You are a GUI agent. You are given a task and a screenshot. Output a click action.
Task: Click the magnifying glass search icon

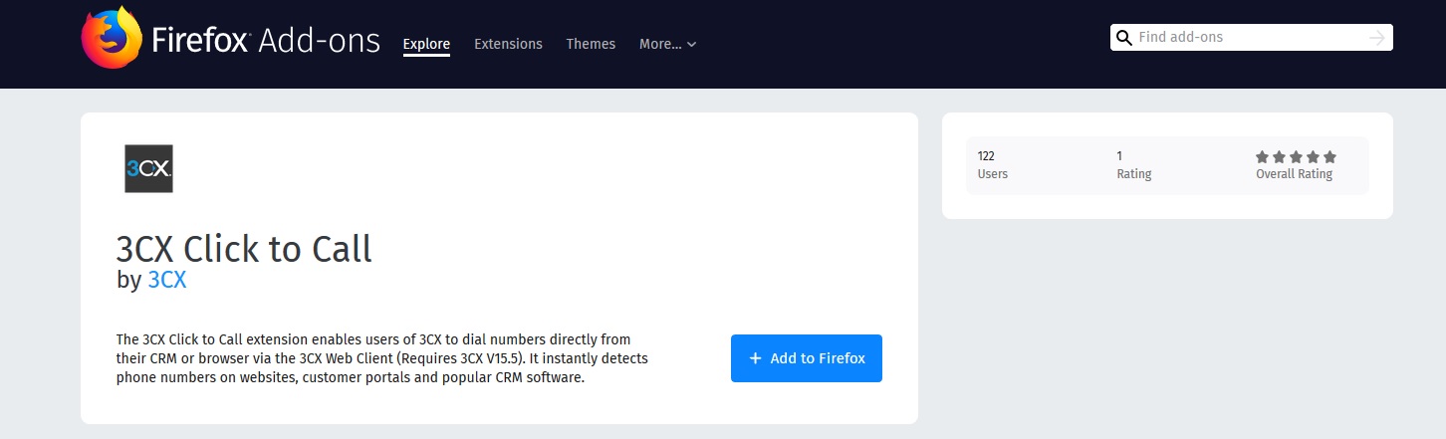pos(1124,38)
